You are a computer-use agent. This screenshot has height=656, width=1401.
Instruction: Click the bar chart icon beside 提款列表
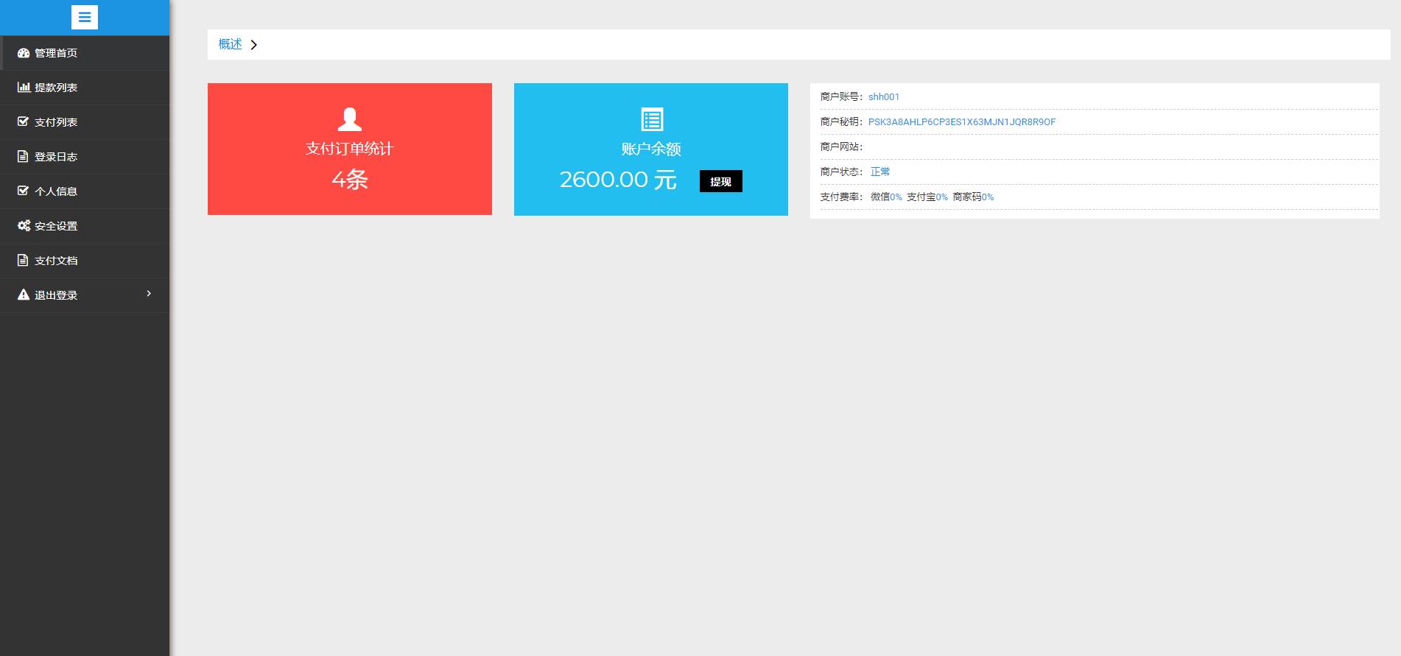point(24,88)
